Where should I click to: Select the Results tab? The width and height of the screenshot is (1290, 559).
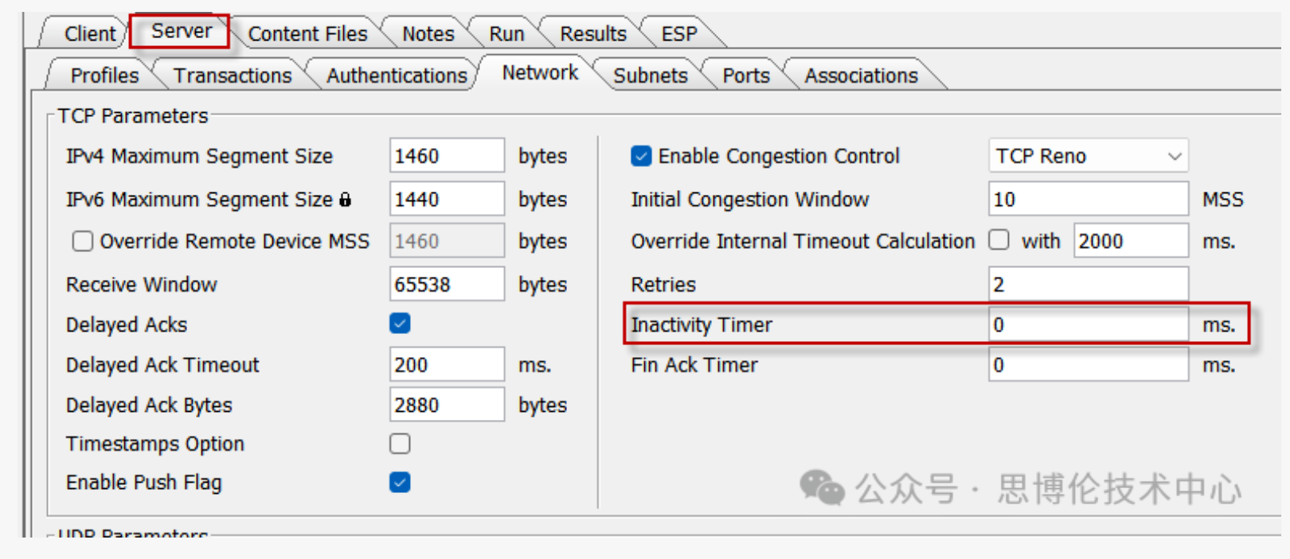click(x=592, y=33)
